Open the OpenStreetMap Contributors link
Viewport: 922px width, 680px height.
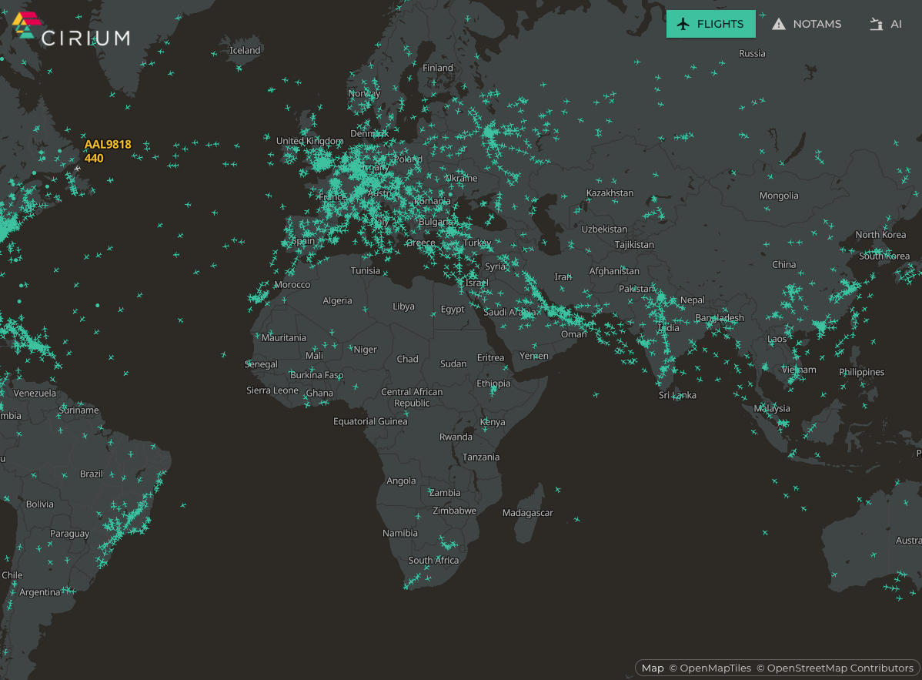tap(835, 668)
